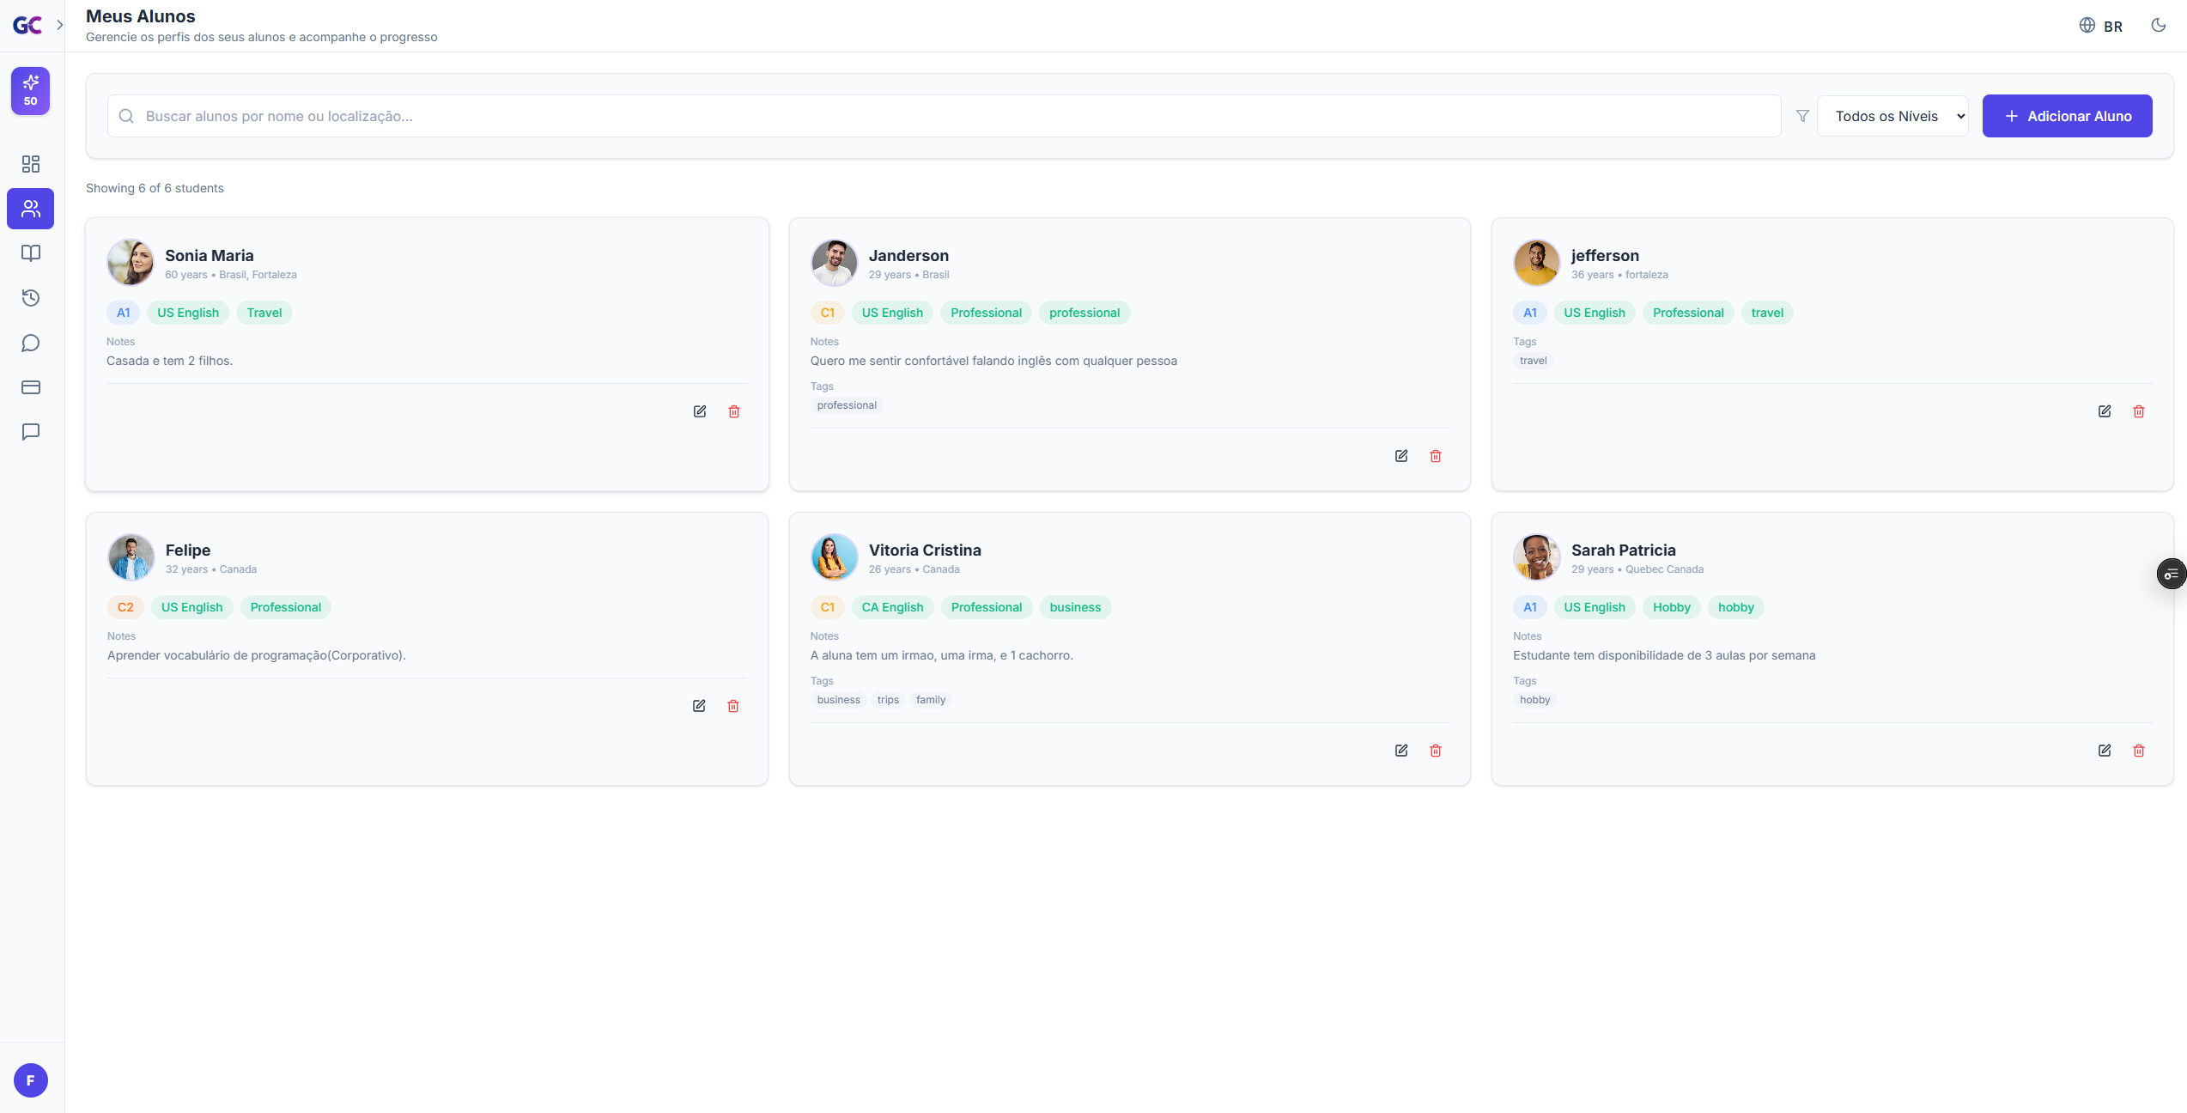The height and width of the screenshot is (1113, 2187).
Task: Open the lessons book icon in sidebar
Action: click(31, 253)
